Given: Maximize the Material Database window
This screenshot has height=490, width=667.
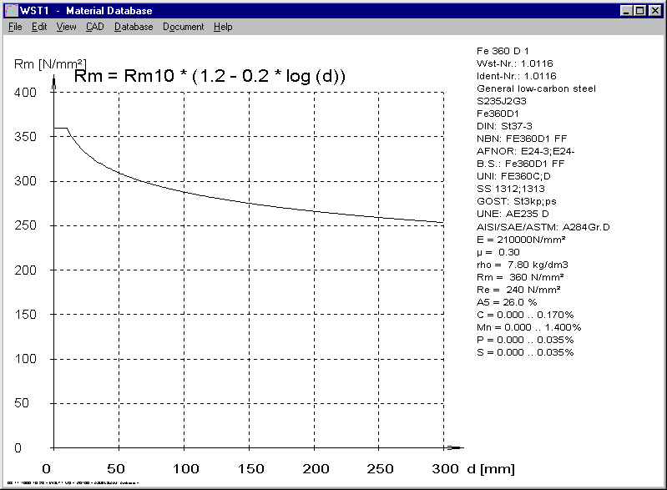Looking at the screenshot, I should [639, 11].
